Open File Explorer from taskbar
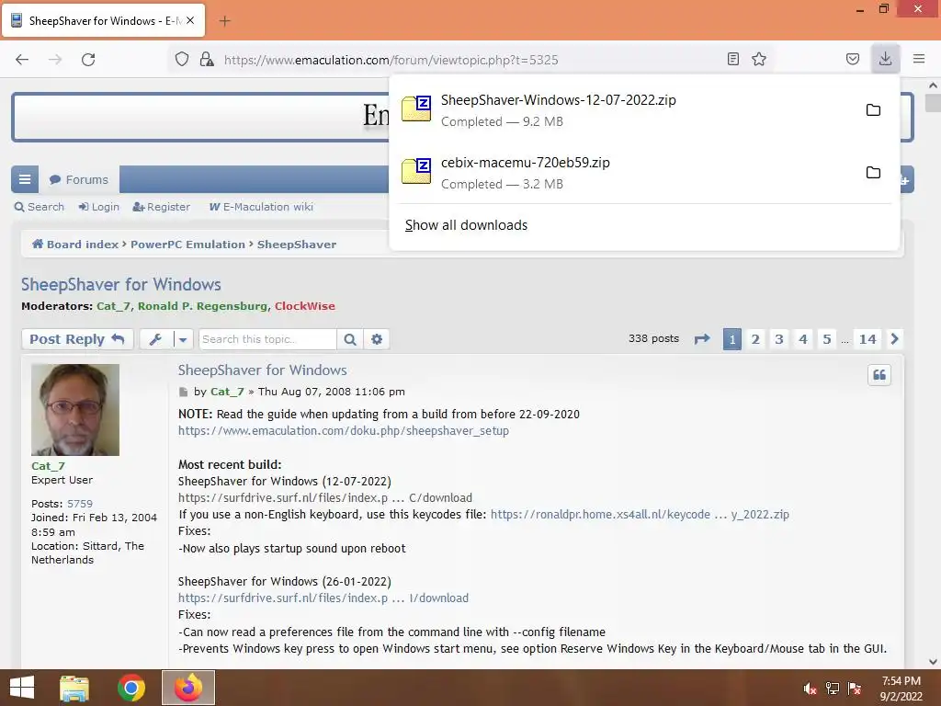Image resolution: width=941 pixels, height=706 pixels. tap(74, 688)
